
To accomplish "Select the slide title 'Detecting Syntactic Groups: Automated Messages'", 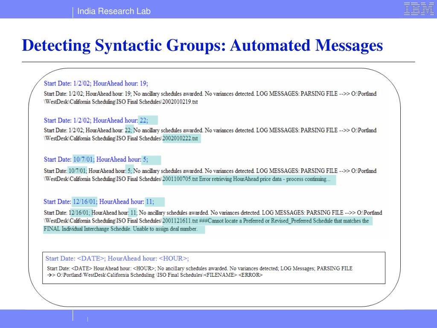I will [x=202, y=45].
